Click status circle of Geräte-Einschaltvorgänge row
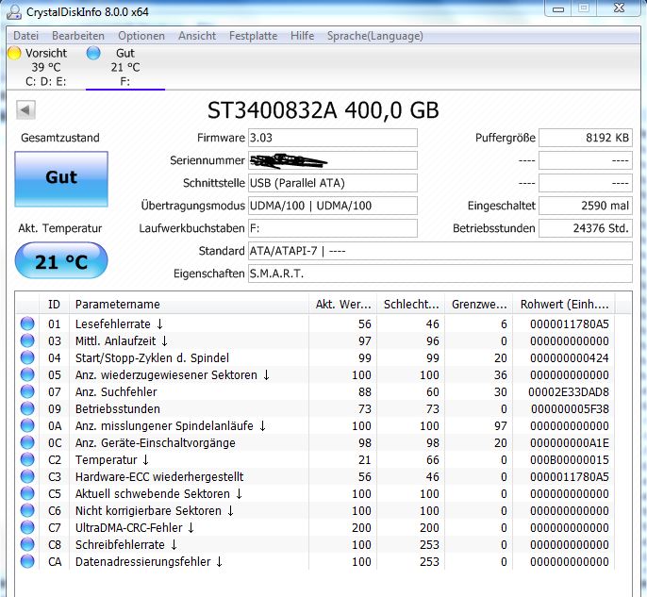 [27, 442]
